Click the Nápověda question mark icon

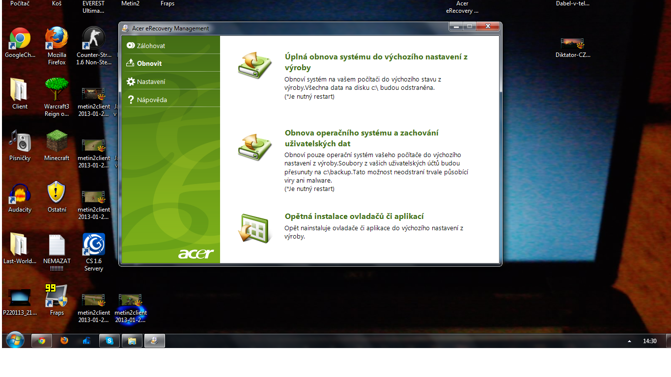coord(131,100)
